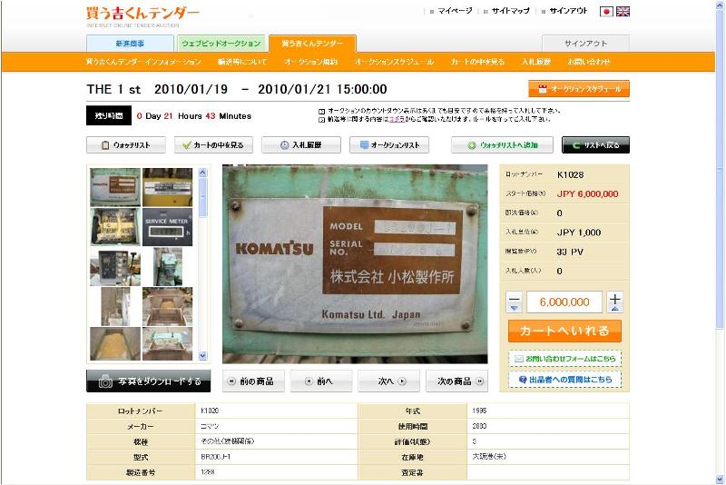
Task: Select the green machine side thumbnail
Action: (x=168, y=267)
